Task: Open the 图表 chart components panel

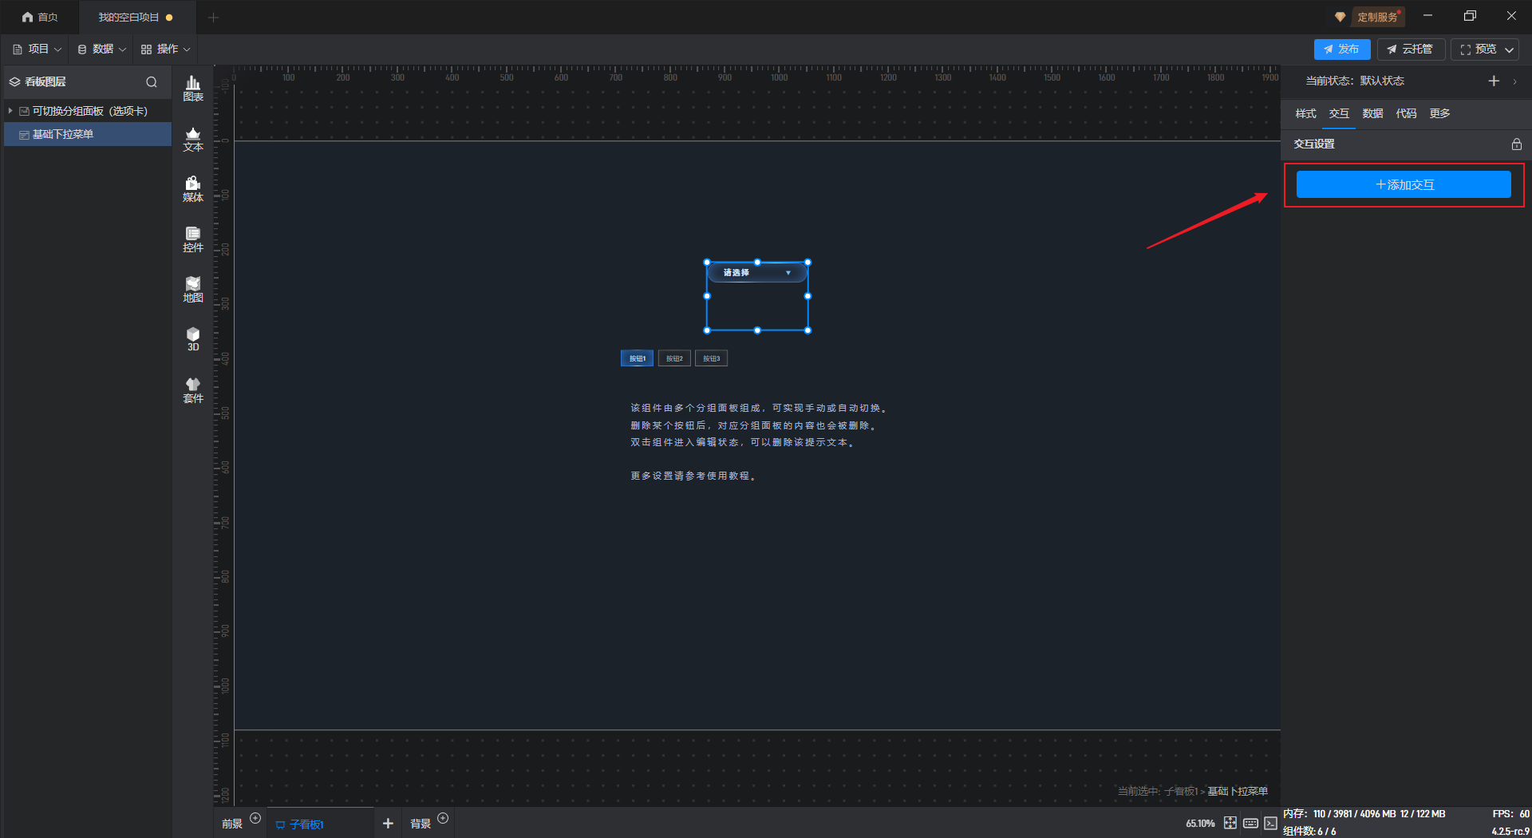Action: point(193,88)
